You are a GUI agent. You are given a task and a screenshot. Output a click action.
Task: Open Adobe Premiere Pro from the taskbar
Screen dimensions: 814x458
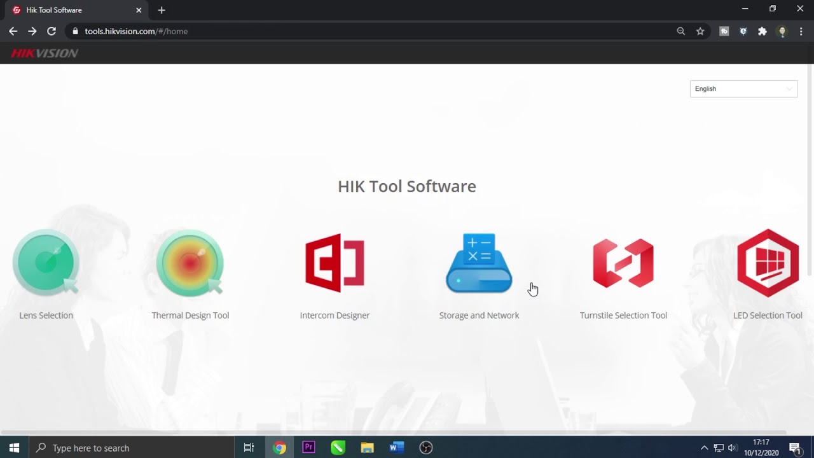[x=308, y=448]
